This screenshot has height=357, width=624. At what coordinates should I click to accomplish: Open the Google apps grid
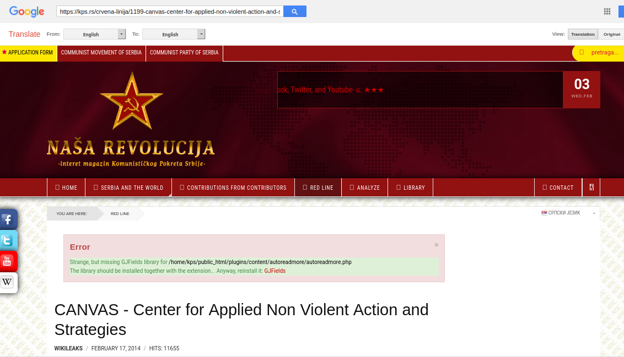tap(607, 12)
